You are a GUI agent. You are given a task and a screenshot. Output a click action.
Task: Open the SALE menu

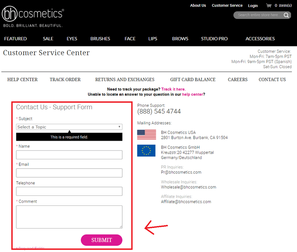click(x=48, y=39)
